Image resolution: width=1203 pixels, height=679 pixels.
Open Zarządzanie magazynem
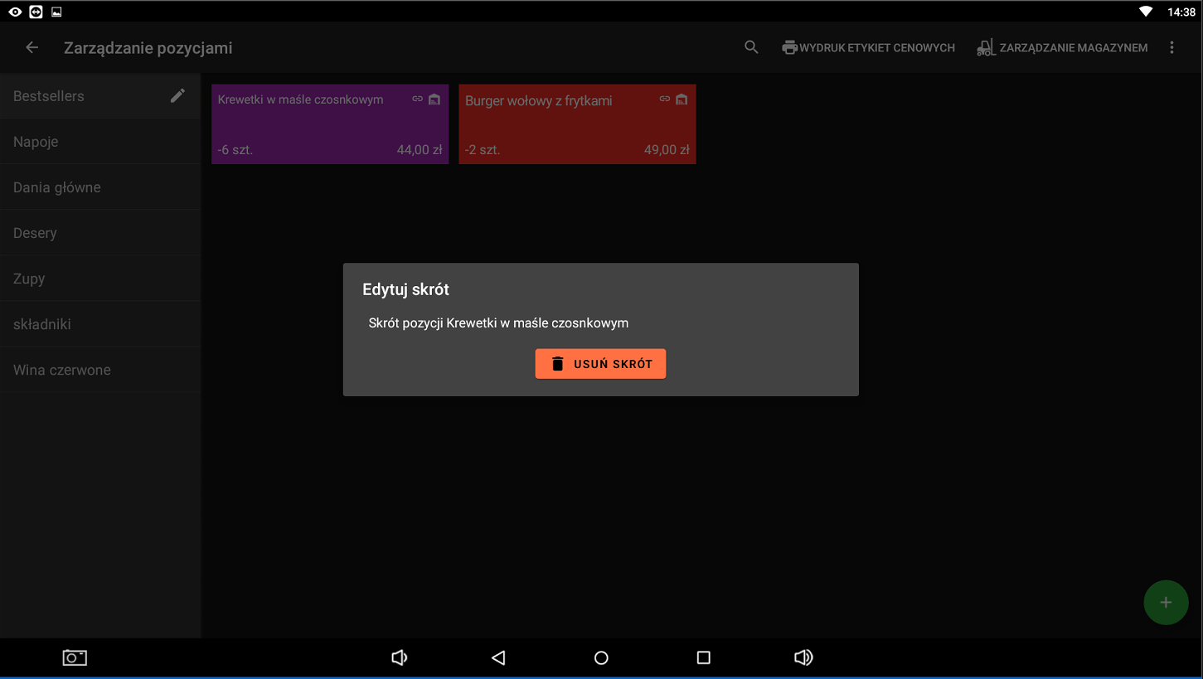pos(1062,48)
